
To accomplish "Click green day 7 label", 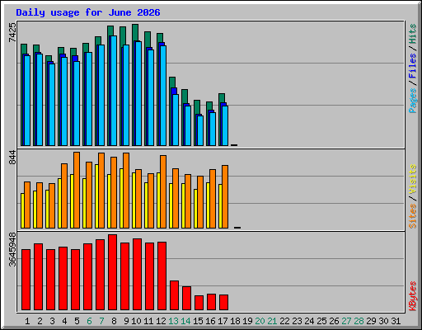I will tap(101, 321).
